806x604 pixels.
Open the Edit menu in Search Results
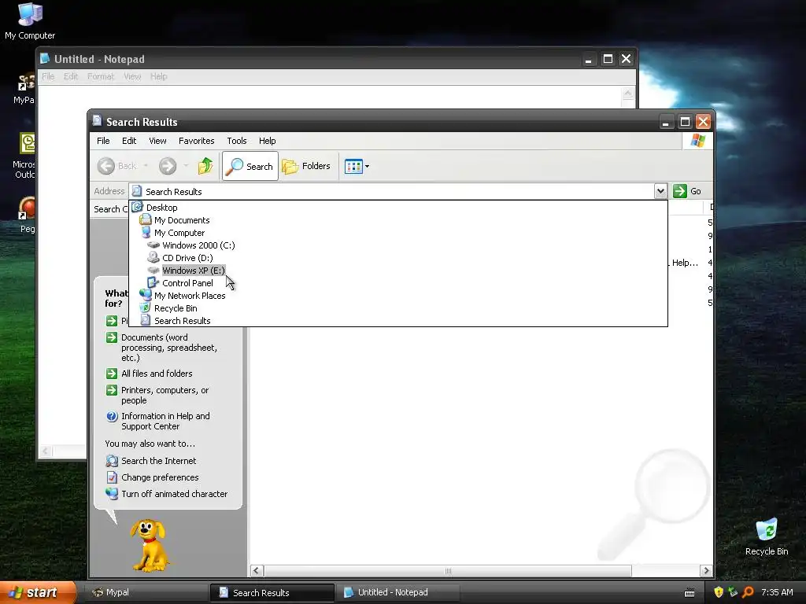tap(129, 141)
